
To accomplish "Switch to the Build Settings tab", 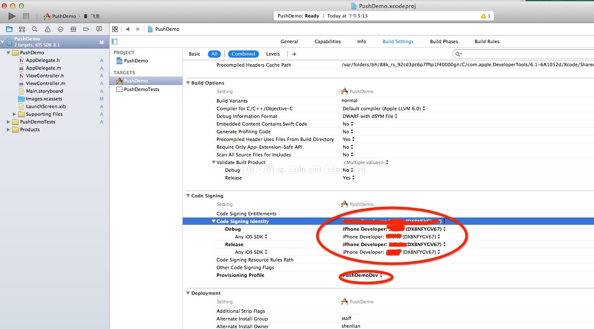I will (398, 41).
